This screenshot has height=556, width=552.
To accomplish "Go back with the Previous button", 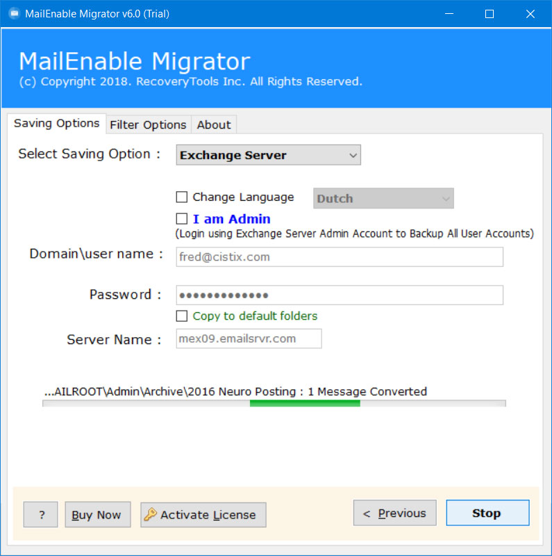I will pyautogui.click(x=394, y=513).
